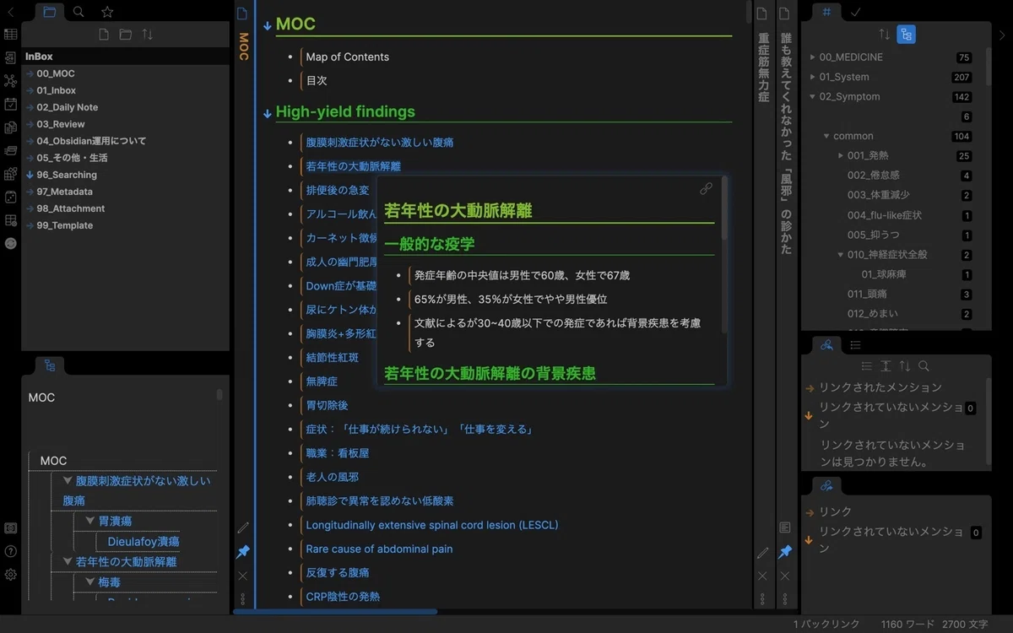Open the search tab in left sidebar

(x=79, y=12)
